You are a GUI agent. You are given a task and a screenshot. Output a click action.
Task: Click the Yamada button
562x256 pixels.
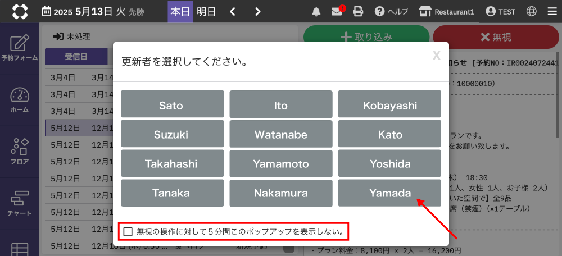[389, 193]
